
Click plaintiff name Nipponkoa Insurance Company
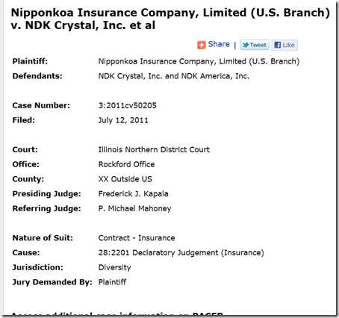pyautogui.click(x=199, y=61)
